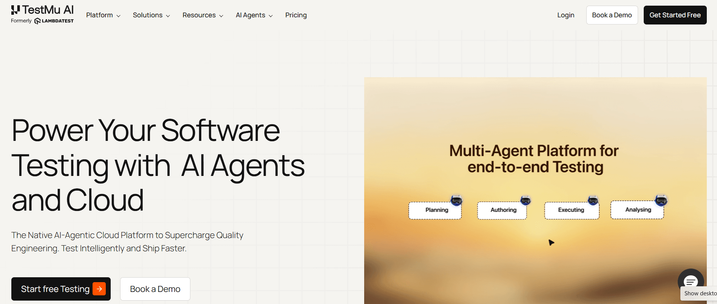Click the robot icon on the Planning card
This screenshot has height=304, width=717.
[456, 200]
